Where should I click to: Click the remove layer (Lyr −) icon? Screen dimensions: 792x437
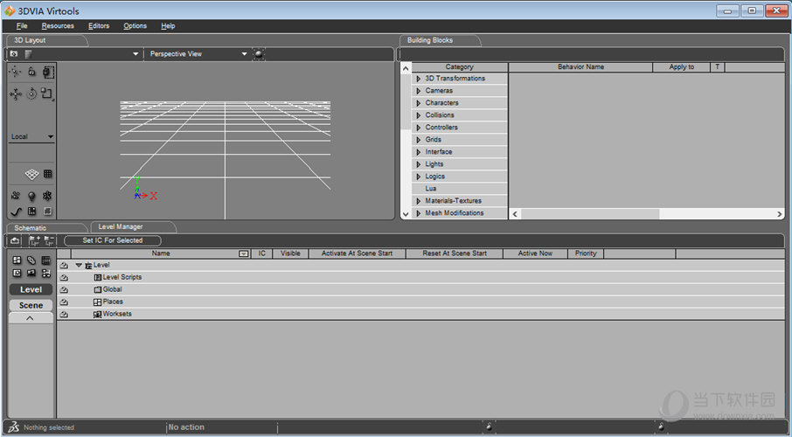49,240
